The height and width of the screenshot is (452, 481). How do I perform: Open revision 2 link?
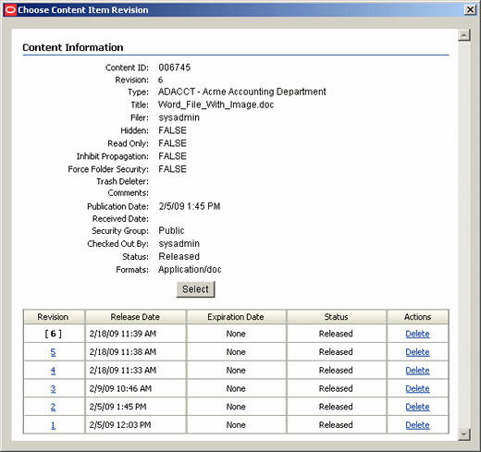[53, 407]
